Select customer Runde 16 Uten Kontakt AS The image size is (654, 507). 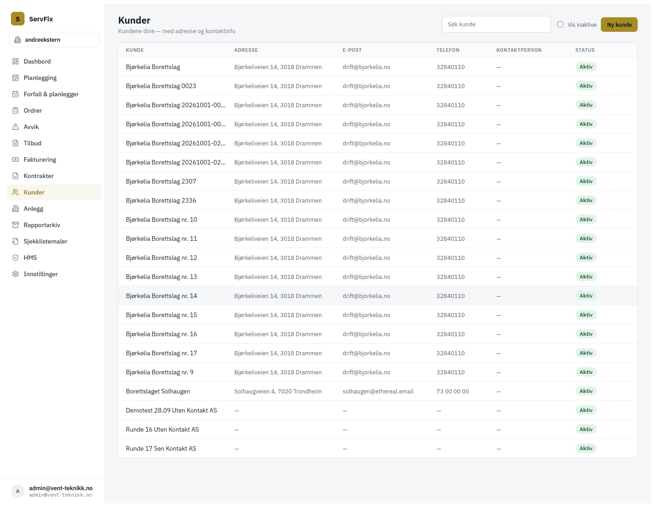[x=377, y=429]
